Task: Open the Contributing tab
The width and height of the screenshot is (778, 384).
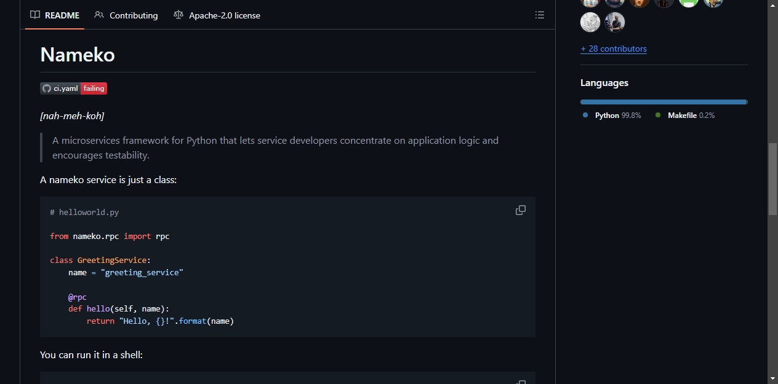Action: [126, 15]
